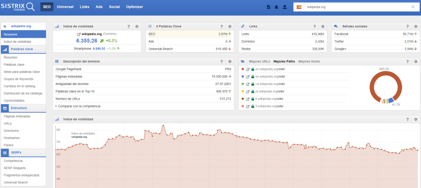Open external link icon for fr.wikipedia.org
The image size is (421, 188).
[248, 106]
